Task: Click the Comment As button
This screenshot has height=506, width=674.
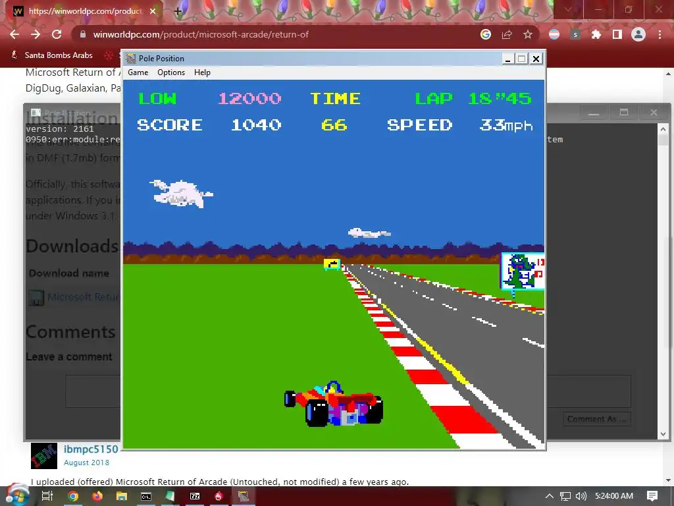Action: pos(596,419)
